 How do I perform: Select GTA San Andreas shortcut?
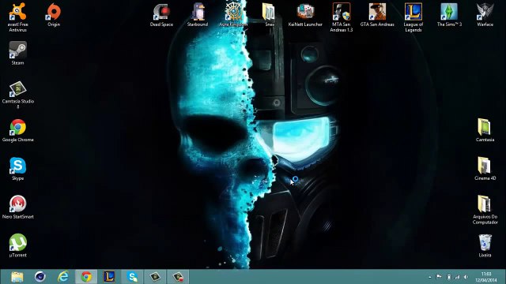point(377,15)
